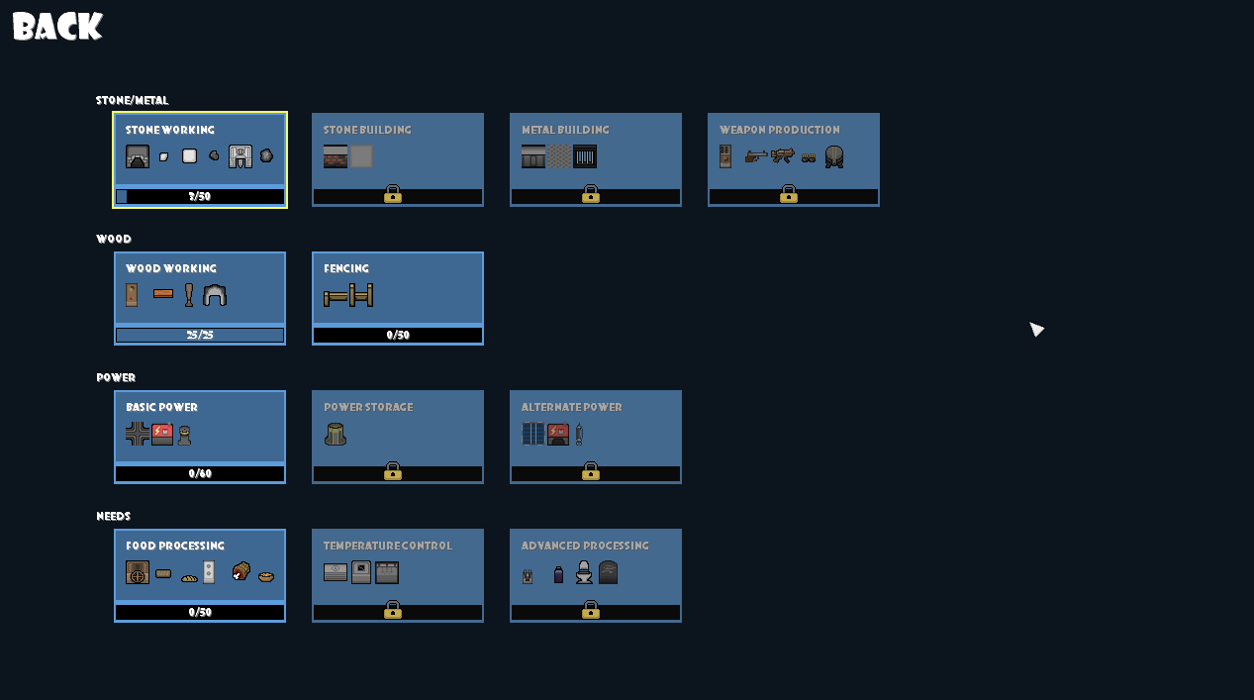Select the brick wall icon in Stone Building
The width and height of the screenshot is (1254, 700).
point(336,156)
